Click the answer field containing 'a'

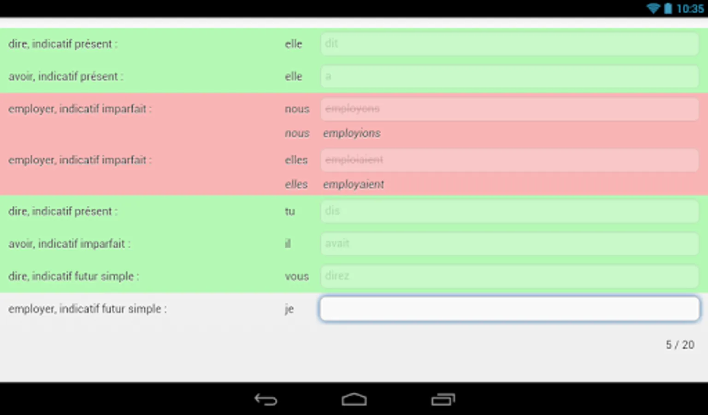pos(509,76)
